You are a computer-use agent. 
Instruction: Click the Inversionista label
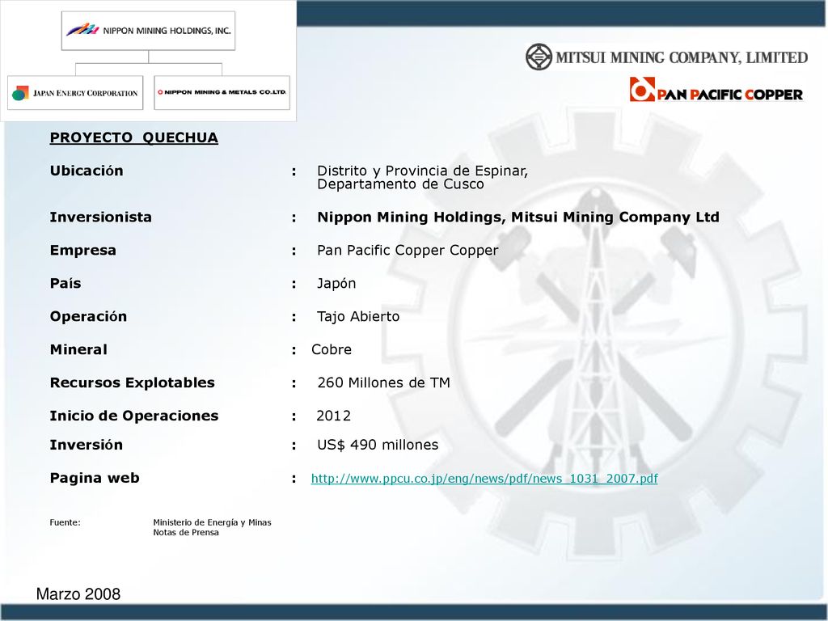101,217
